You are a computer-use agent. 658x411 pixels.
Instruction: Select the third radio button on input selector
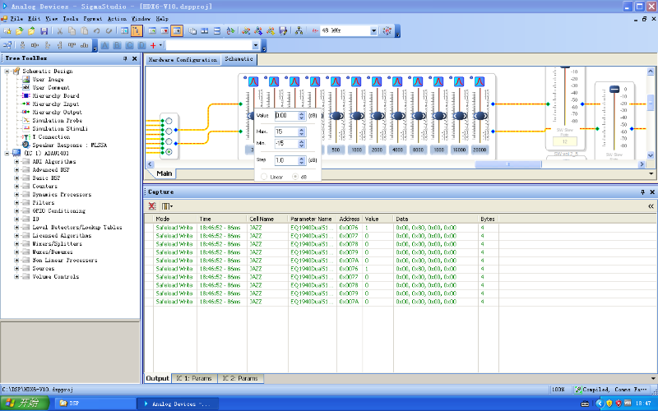[x=169, y=141]
